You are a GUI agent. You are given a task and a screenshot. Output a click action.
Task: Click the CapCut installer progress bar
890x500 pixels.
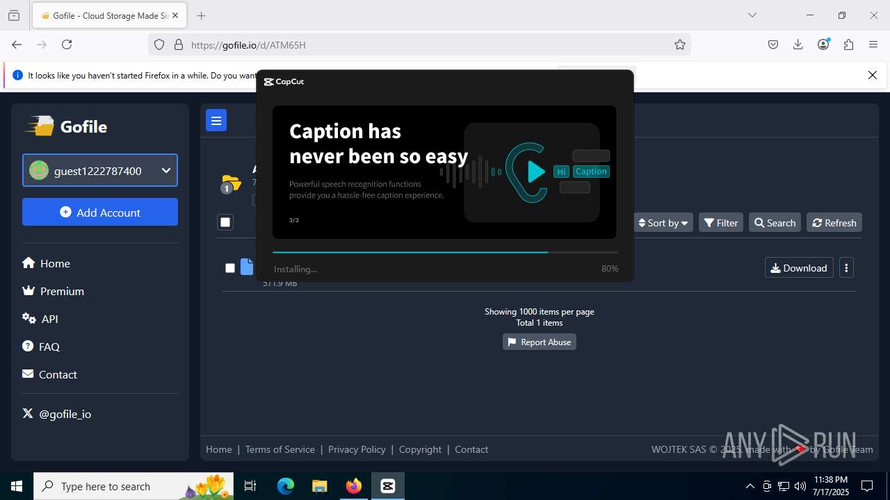pyautogui.click(x=445, y=252)
